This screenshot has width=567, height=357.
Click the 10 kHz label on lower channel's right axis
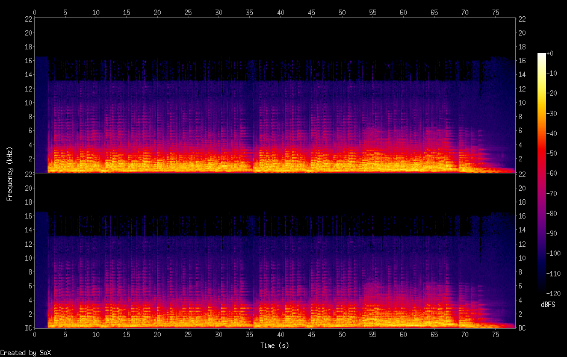click(523, 258)
